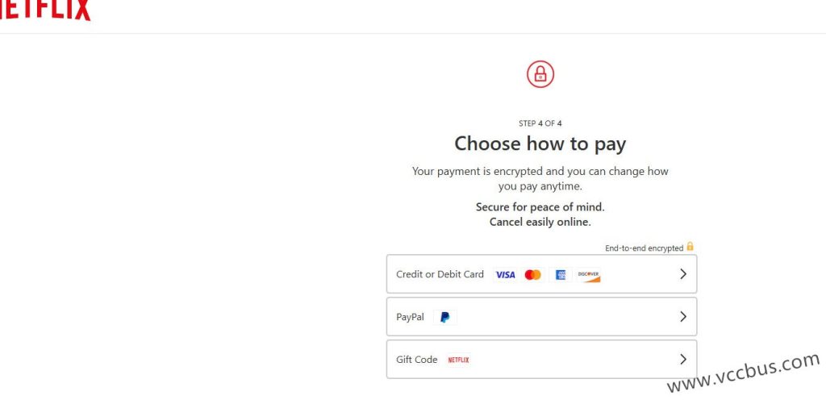Open the PayPal row's right arrow

pyautogui.click(x=683, y=317)
